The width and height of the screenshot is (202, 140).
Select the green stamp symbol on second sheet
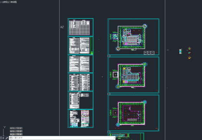tap(92, 53)
